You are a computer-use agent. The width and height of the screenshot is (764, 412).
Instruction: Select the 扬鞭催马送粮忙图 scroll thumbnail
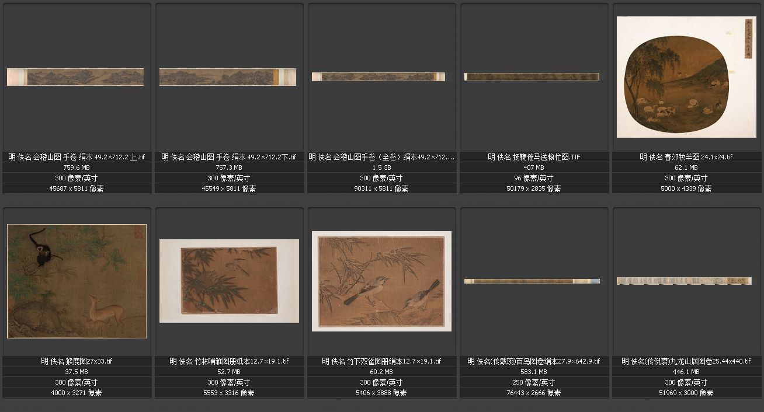click(x=532, y=76)
